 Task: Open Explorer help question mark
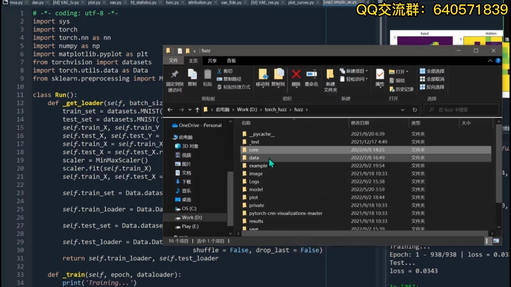click(498, 60)
